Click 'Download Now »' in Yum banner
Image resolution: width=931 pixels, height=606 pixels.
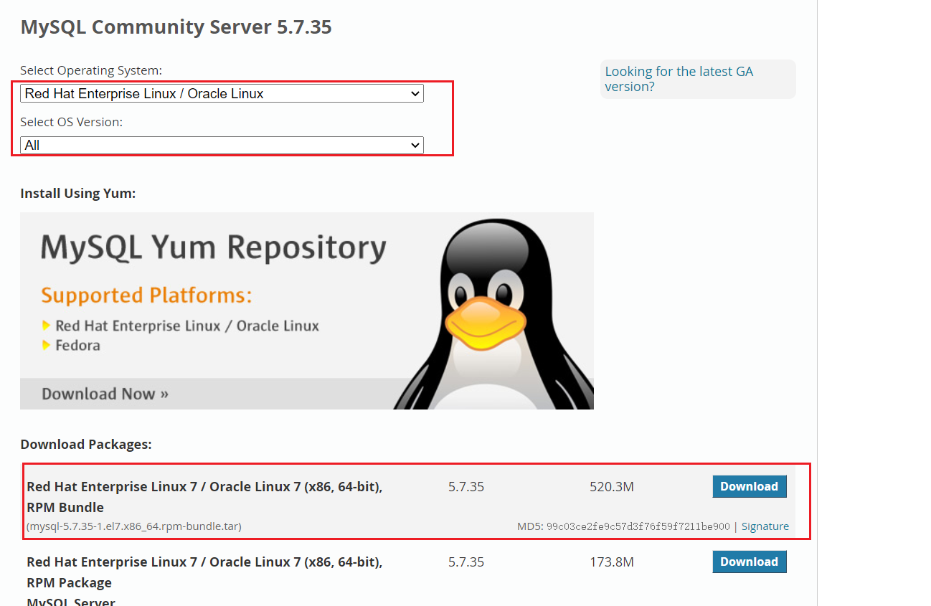pyautogui.click(x=105, y=394)
